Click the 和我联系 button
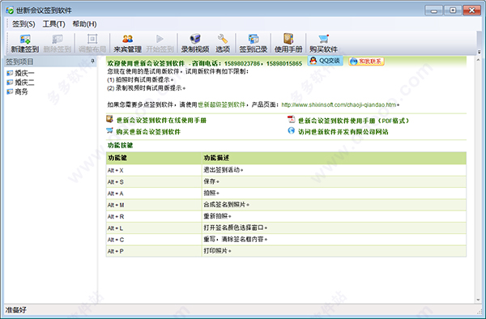This screenshot has width=486, height=319. (x=366, y=62)
